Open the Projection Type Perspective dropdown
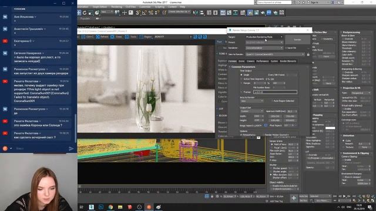The image size is (376, 211). 361,93
